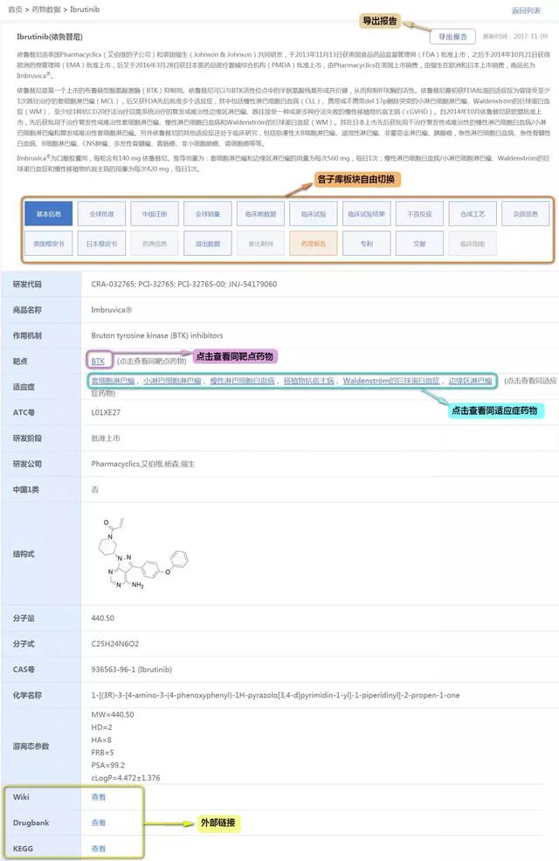Open the 首页 breadcrumb link
Viewport: 559px width, 861px height.
pos(16,10)
